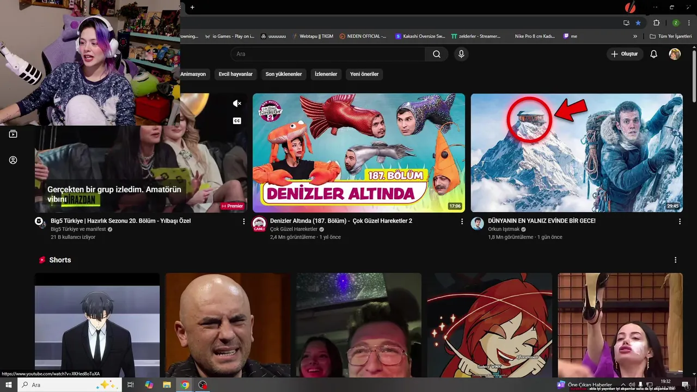The width and height of the screenshot is (697, 392).
Task: Open the Chrome extensions puzzle icon
Action: 656,23
